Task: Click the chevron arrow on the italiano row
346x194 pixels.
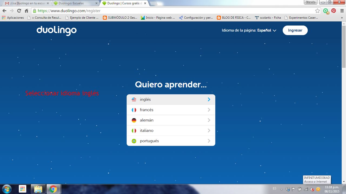Action: pyautogui.click(x=209, y=130)
